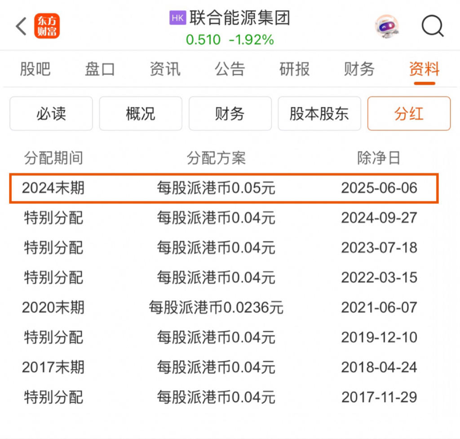This screenshot has width=460, height=439.
Task: Switch to the 资讯 tab
Action: click(165, 70)
